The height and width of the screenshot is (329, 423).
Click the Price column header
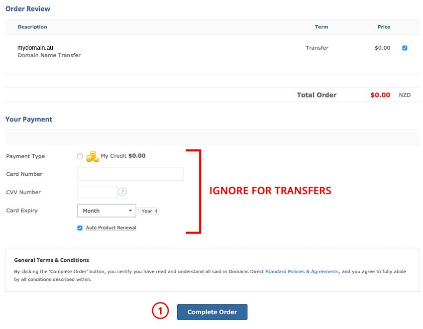384,27
